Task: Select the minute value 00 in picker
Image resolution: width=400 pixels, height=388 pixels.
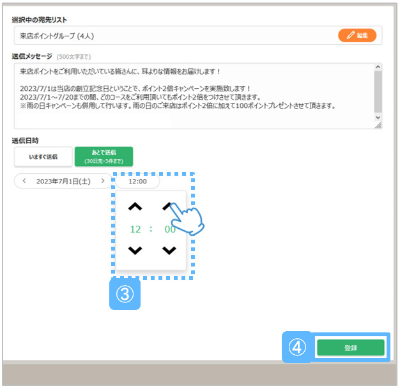Action: [x=169, y=229]
